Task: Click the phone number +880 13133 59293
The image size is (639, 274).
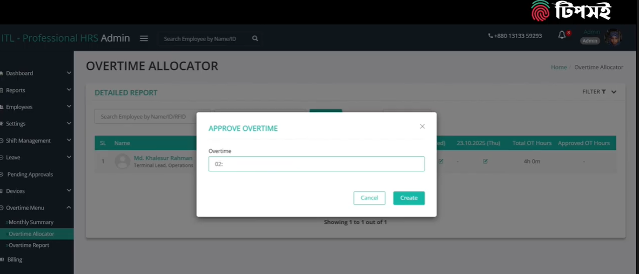Action: (x=515, y=36)
